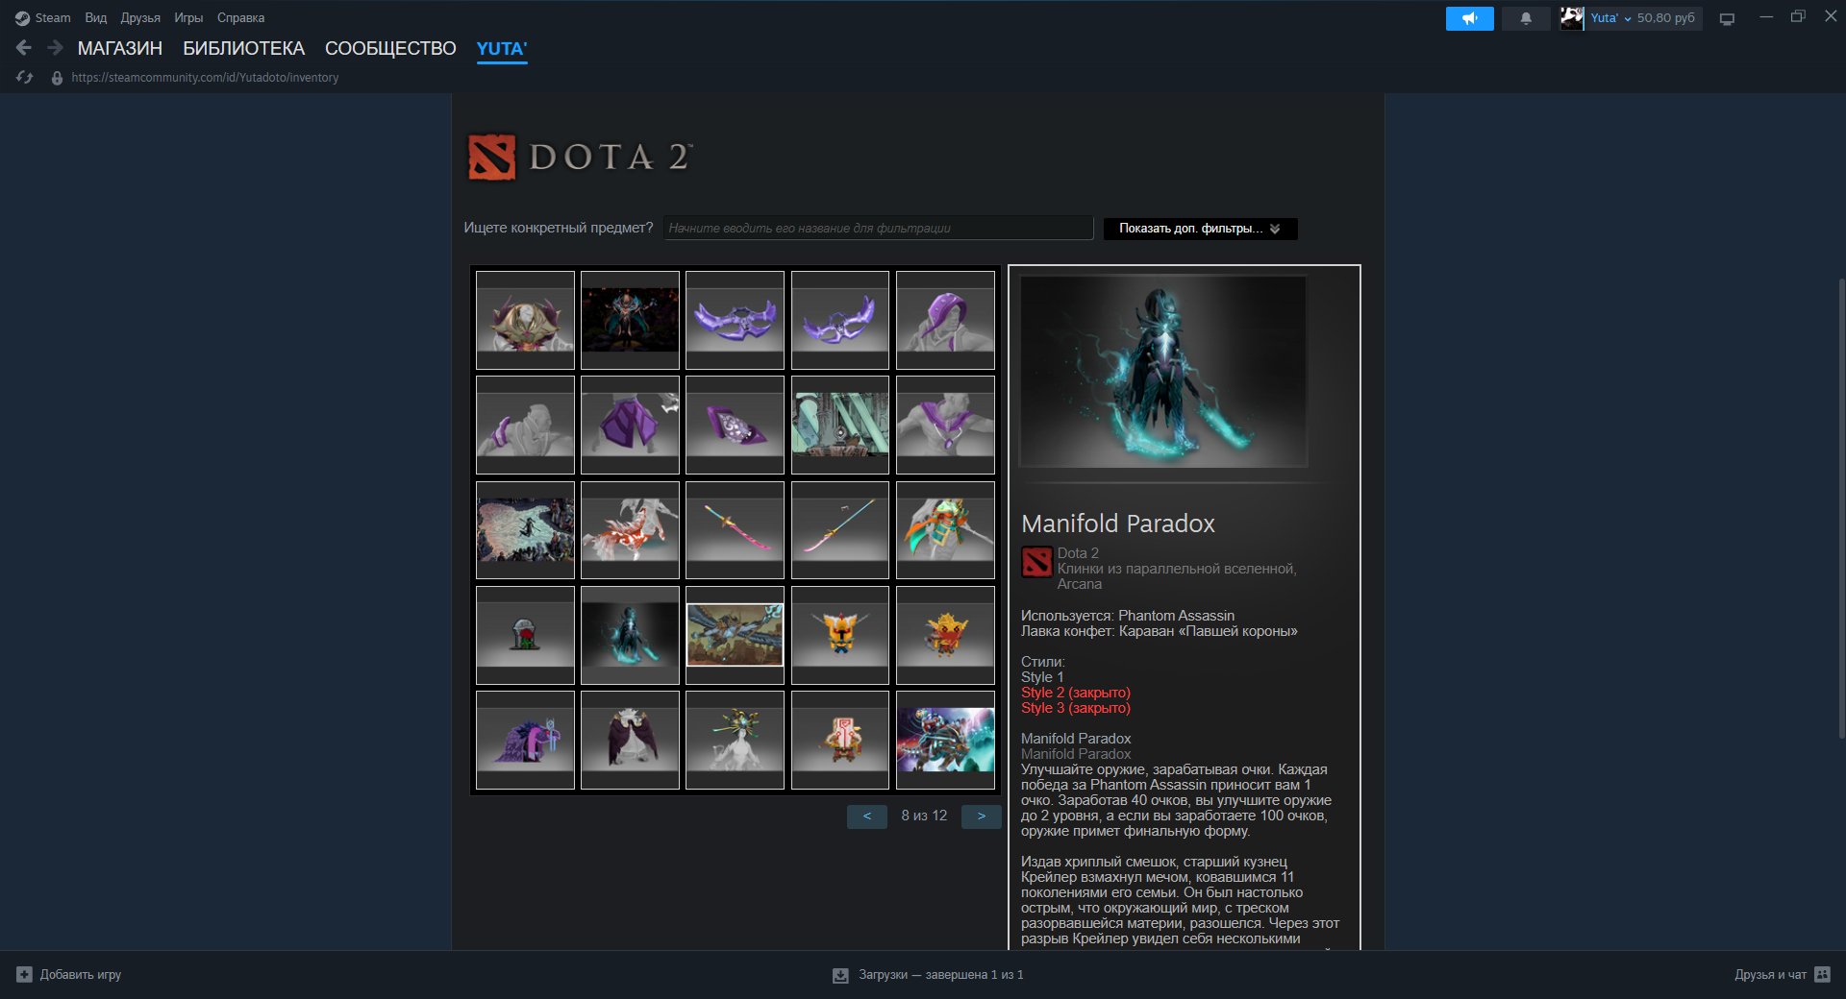
Task: Click the padlock secure site icon
Action: pos(57,78)
